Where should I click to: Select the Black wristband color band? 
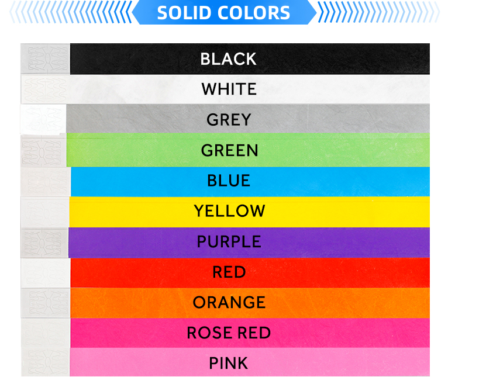point(250,59)
